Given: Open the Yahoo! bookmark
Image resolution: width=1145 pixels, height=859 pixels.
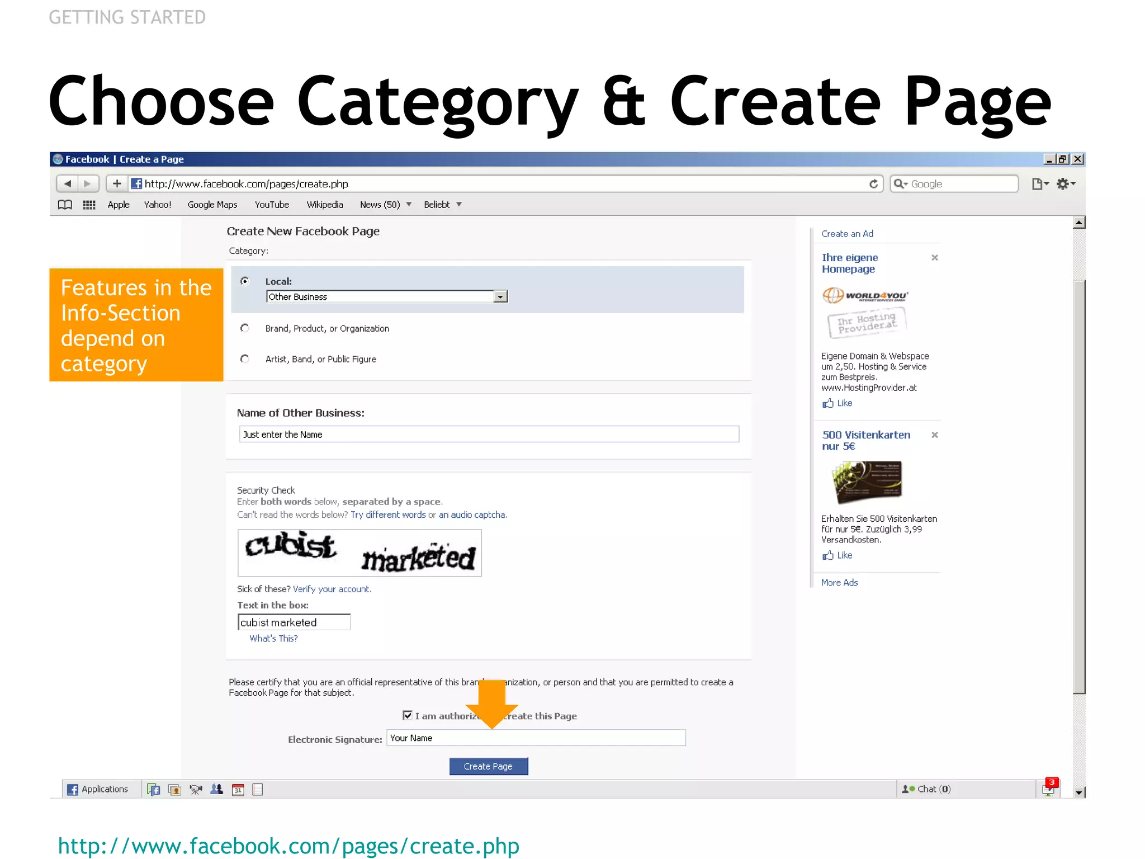Looking at the screenshot, I should click(x=158, y=205).
